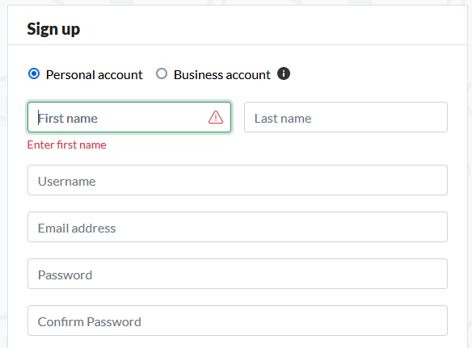Click the "Last name" placeholder text
472x348 pixels.
point(283,118)
